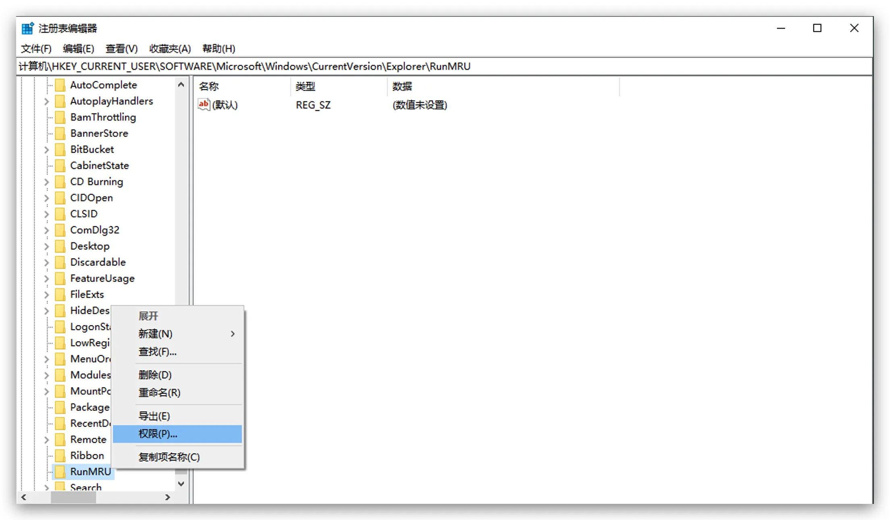Click the 类型 column header
The height and width of the screenshot is (520, 890).
[x=339, y=86]
